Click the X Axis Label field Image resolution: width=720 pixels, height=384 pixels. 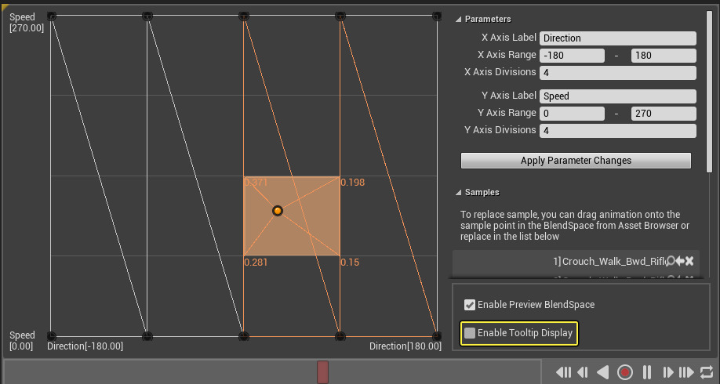(617, 38)
